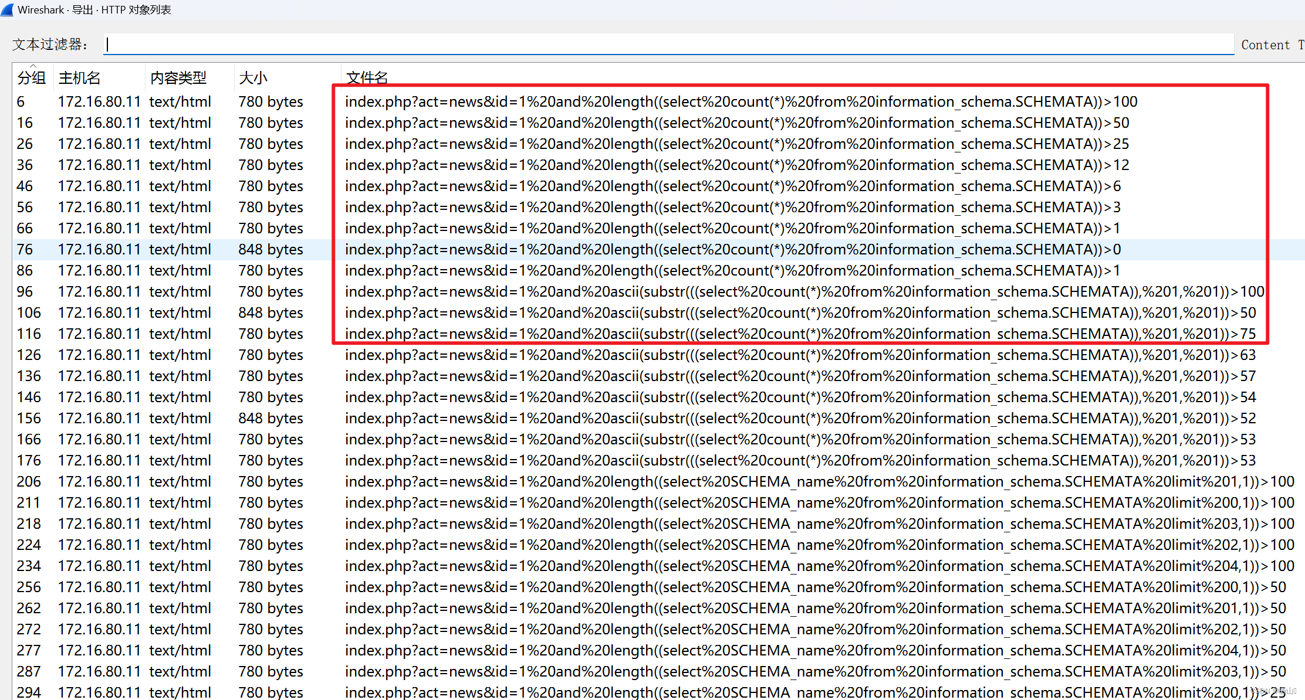Select packet 6 row ending >100
1305x700 pixels.
(x=658, y=101)
